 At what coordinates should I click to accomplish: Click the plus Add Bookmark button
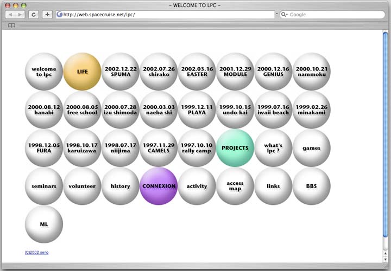[x=48, y=15]
